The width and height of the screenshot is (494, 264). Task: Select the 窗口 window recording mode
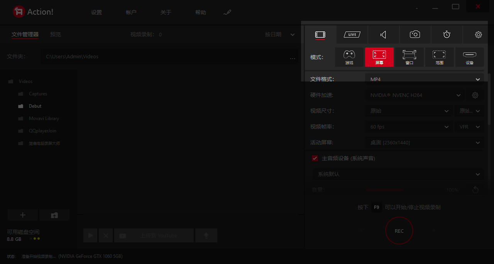coord(409,57)
